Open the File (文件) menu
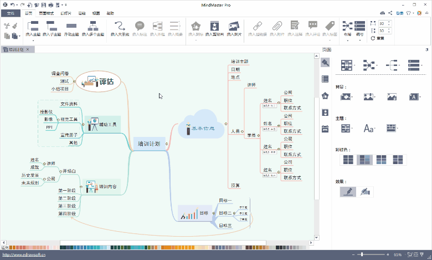 pos(11,13)
